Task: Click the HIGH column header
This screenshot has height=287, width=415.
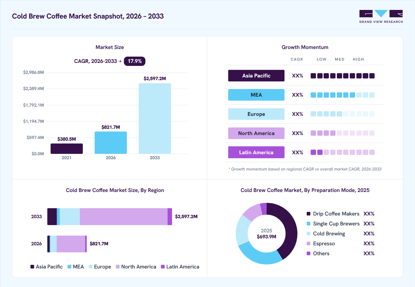Action: tap(358, 59)
